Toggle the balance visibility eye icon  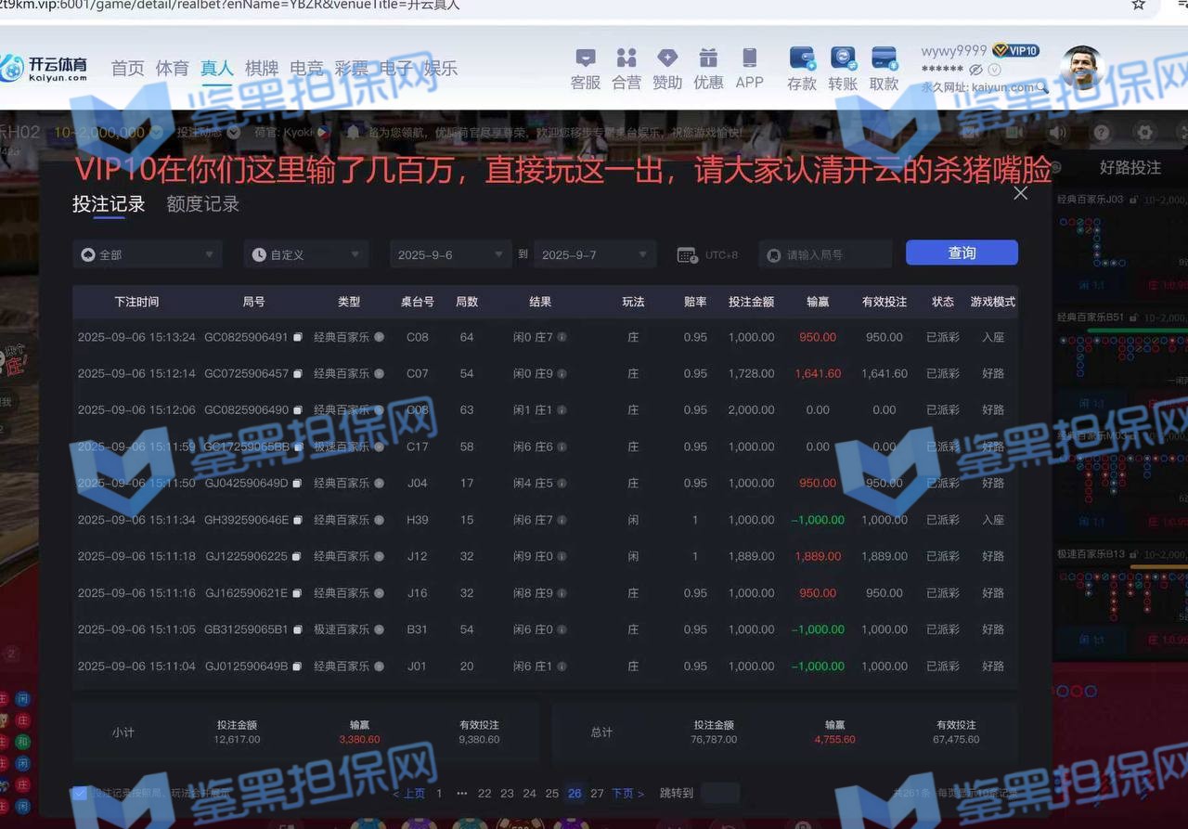975,70
